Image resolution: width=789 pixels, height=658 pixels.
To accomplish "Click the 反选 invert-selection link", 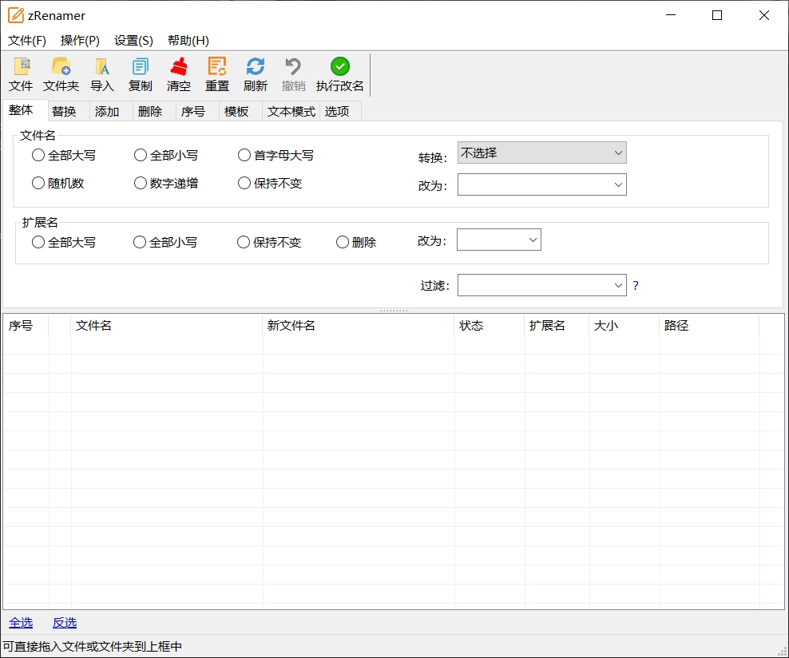I will 64,622.
